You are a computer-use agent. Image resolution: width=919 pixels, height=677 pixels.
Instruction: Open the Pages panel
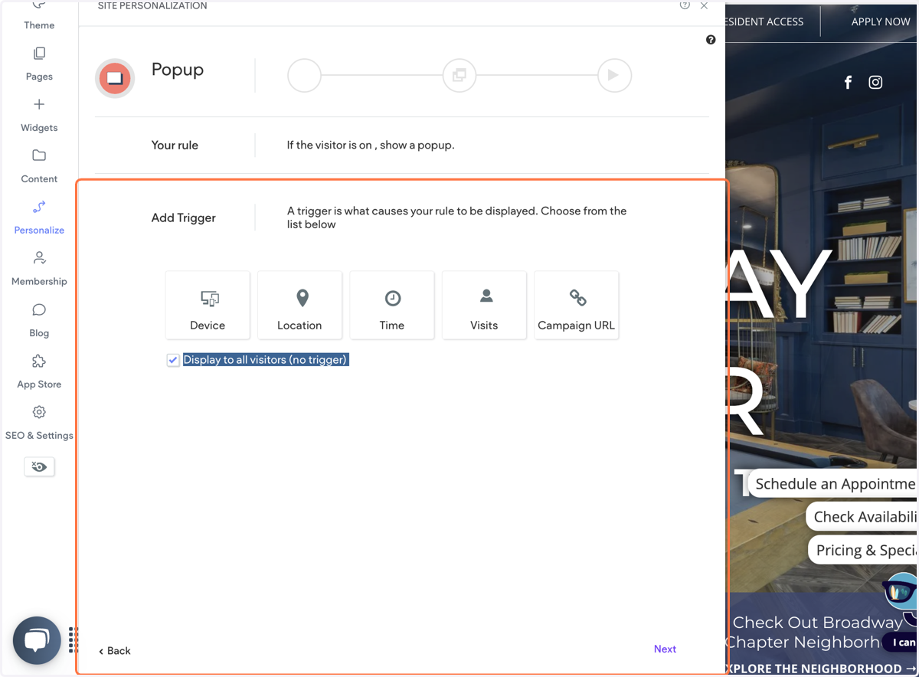pos(39,64)
